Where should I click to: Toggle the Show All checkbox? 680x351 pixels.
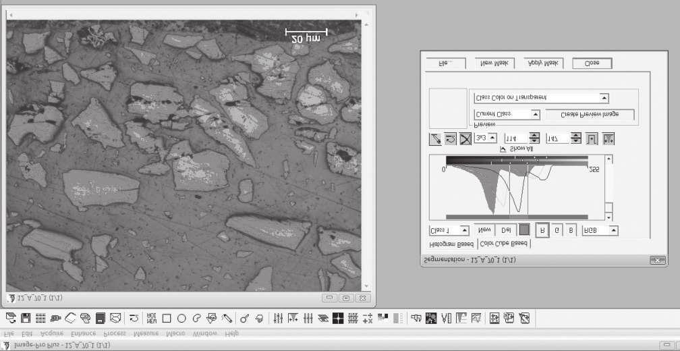click(503, 148)
